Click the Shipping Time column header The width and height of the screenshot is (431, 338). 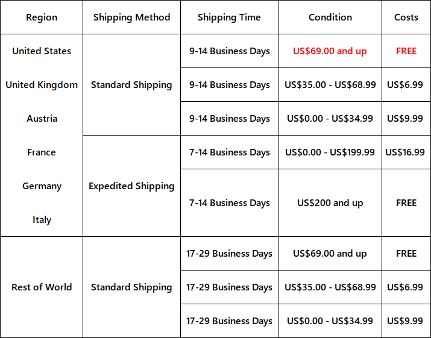[229, 17]
